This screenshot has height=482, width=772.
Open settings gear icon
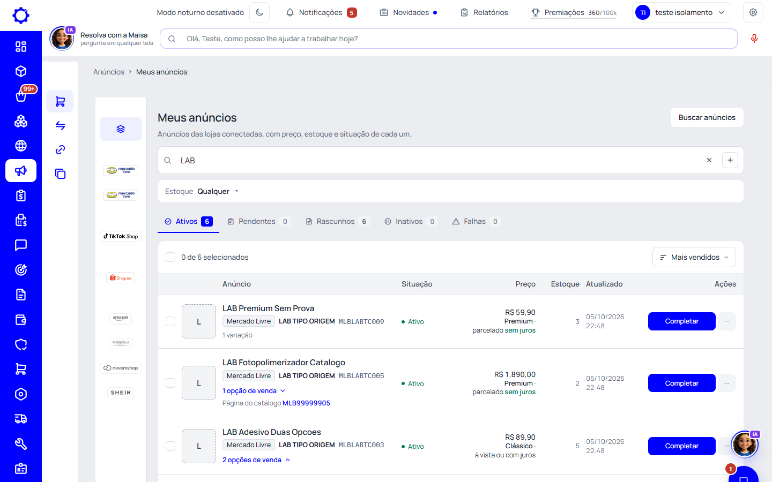pyautogui.click(x=753, y=12)
